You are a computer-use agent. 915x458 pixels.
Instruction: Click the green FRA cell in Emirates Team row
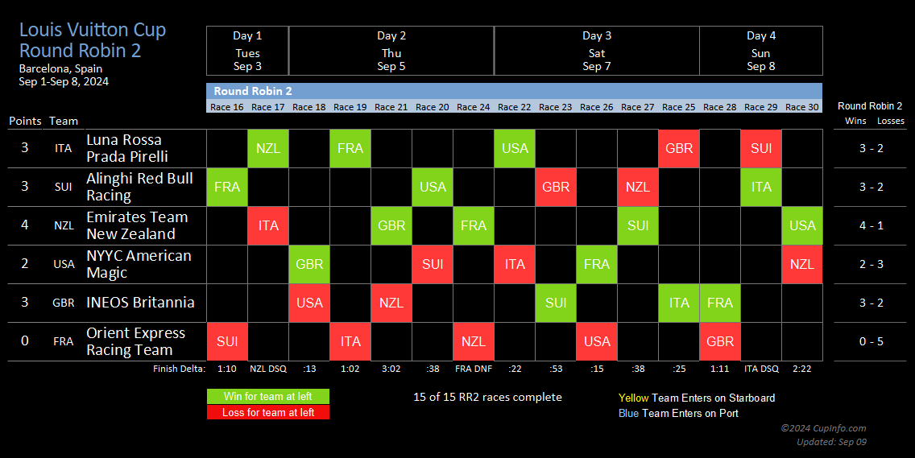click(x=474, y=225)
